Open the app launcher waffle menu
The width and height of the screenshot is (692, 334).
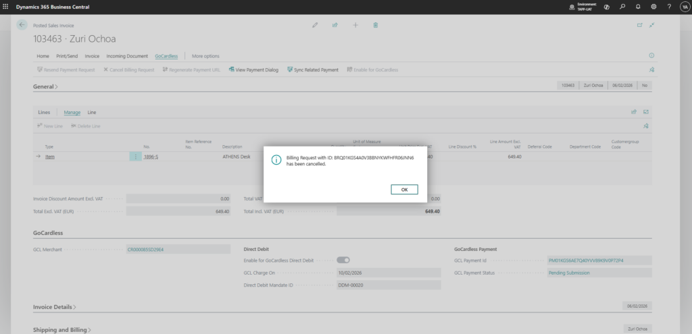click(6, 7)
